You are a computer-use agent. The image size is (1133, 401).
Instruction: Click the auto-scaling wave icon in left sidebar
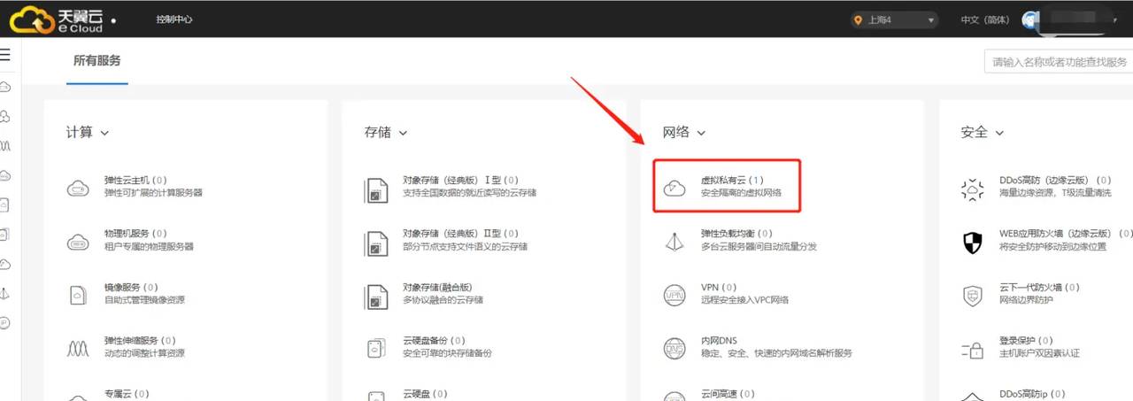[5, 145]
